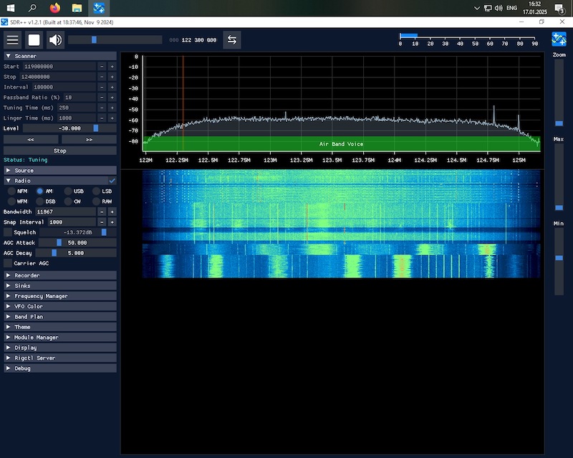Image resolution: width=573 pixels, height=458 pixels.
Task: Mute audio with the speaker icon
Action: point(56,40)
